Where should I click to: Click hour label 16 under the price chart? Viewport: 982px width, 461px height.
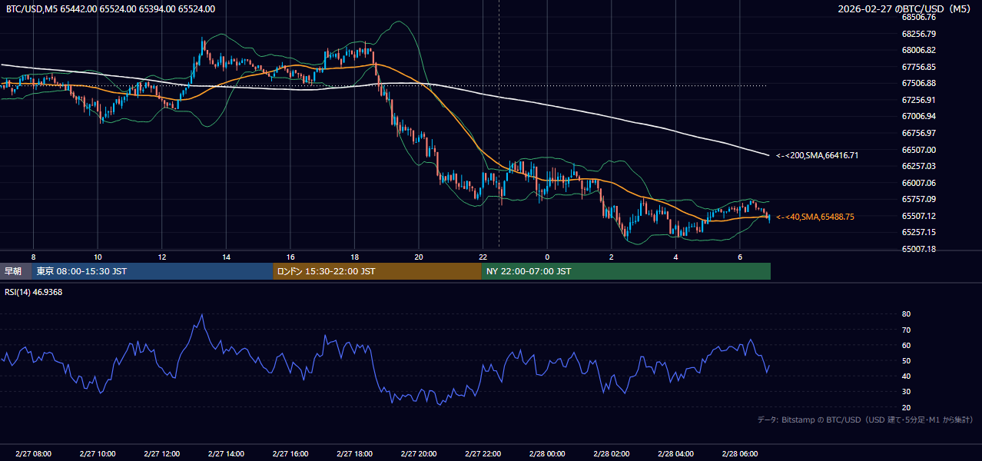[290, 257]
